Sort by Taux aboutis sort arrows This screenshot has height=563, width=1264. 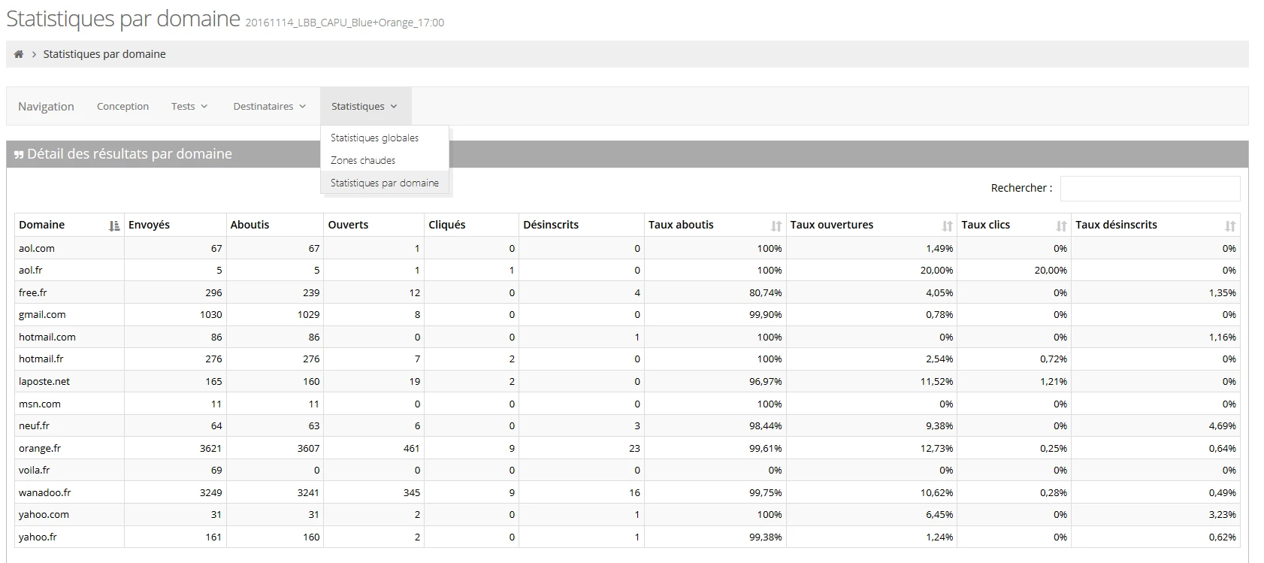pos(776,226)
